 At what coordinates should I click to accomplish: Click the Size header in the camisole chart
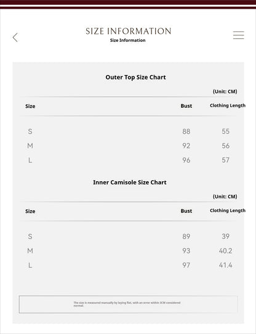(x=30, y=211)
